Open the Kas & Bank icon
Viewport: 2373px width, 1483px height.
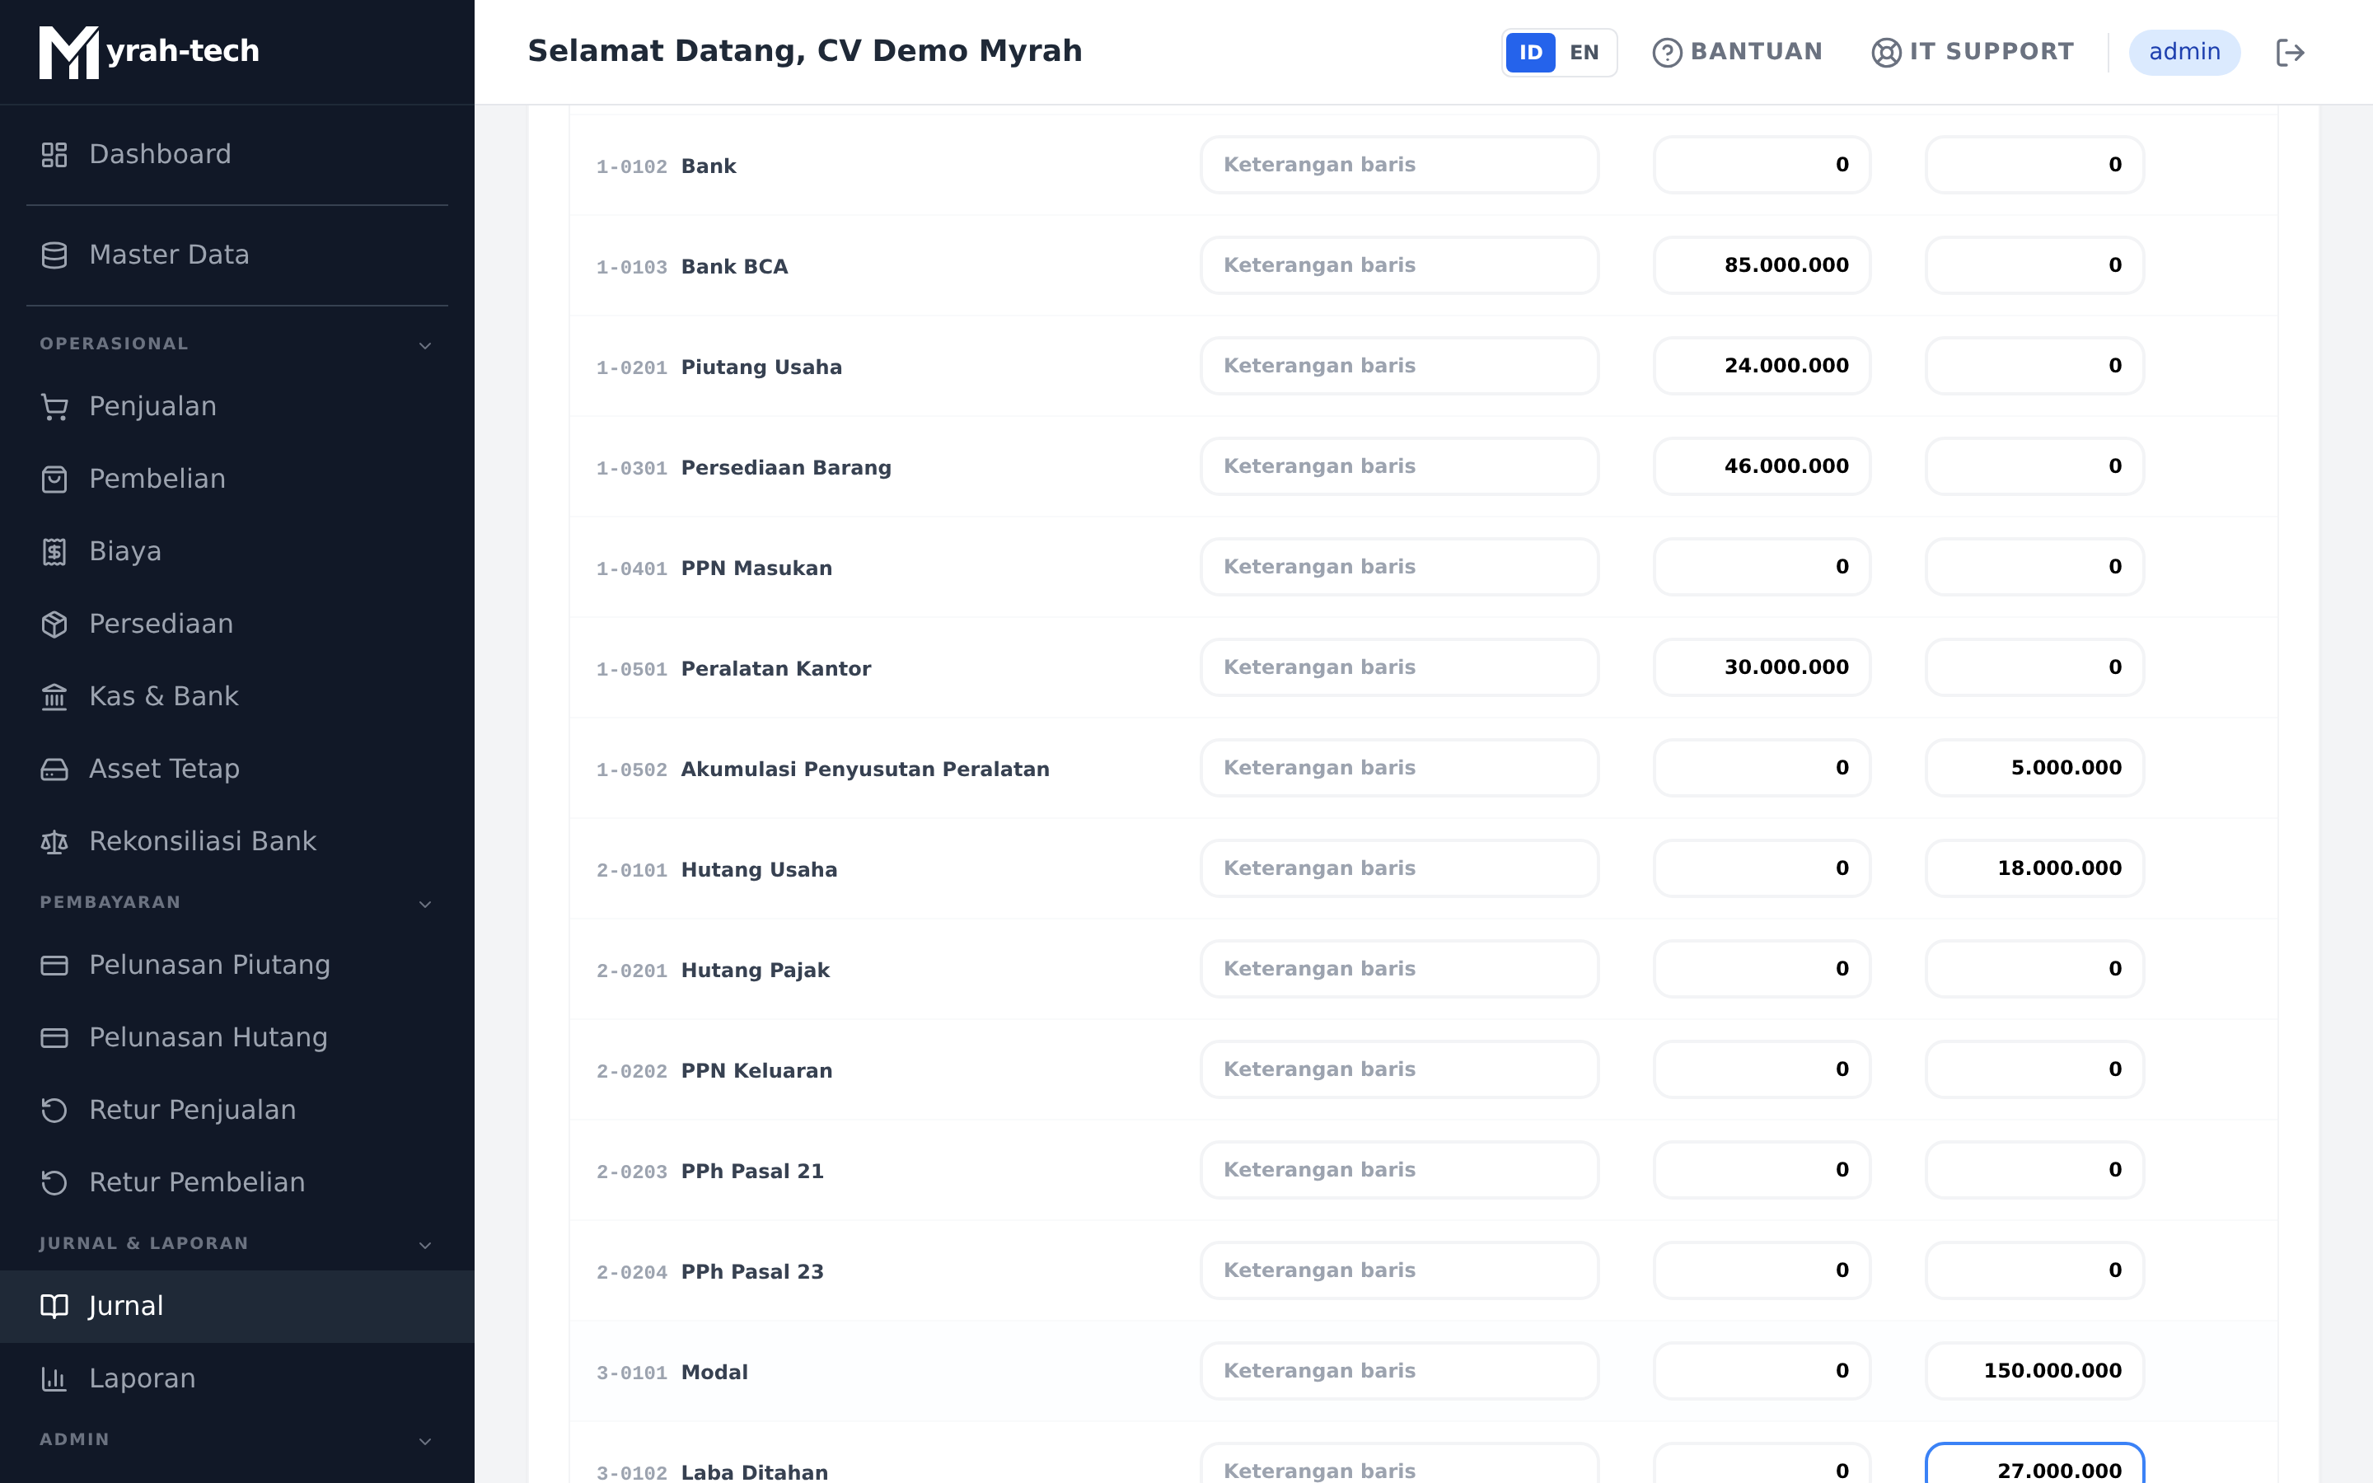54,696
